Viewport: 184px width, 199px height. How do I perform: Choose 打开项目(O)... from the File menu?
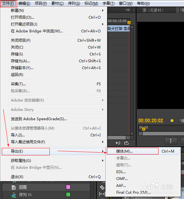click(57, 17)
